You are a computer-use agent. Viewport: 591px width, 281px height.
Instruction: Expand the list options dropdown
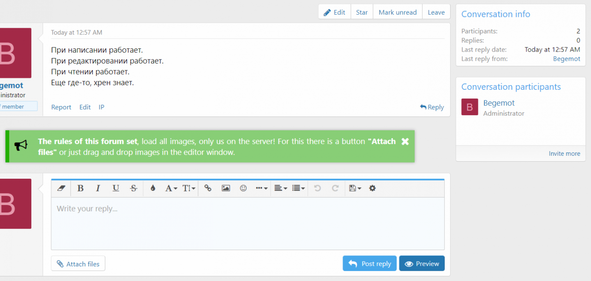(x=298, y=188)
